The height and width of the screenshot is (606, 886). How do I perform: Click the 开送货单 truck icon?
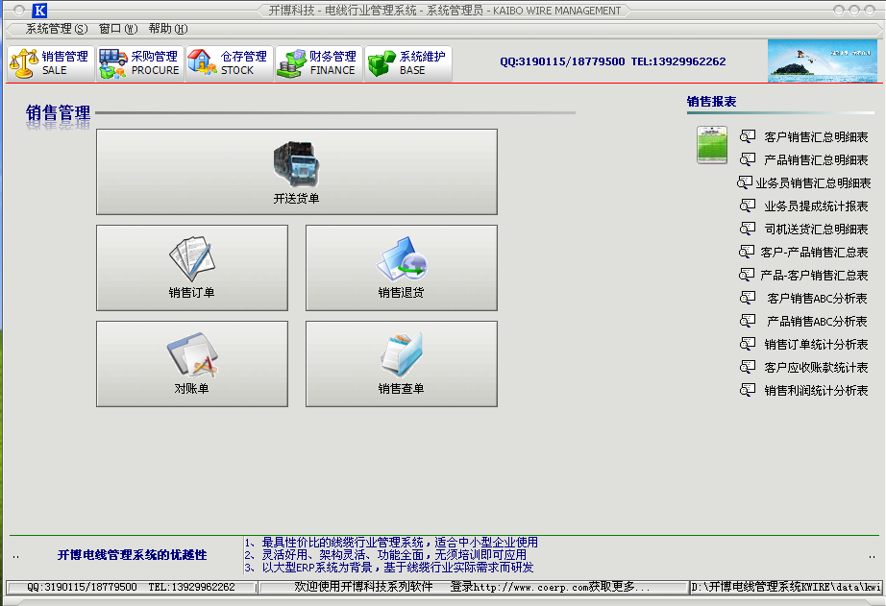(x=297, y=164)
